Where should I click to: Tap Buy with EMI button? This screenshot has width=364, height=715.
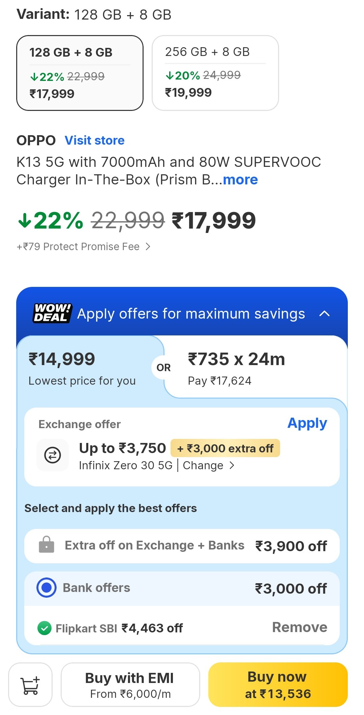click(x=130, y=685)
